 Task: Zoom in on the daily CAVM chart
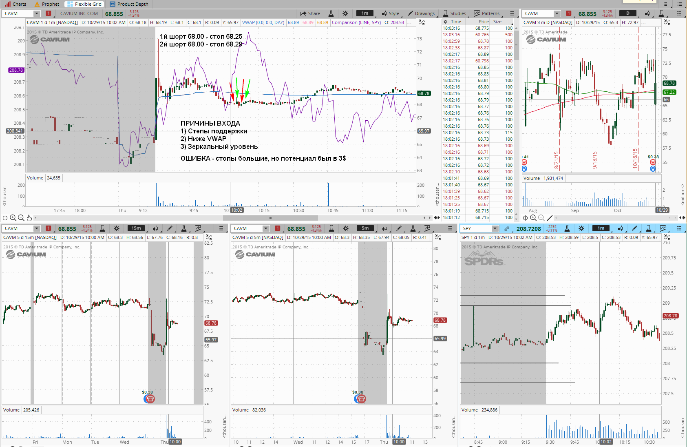coord(533,218)
